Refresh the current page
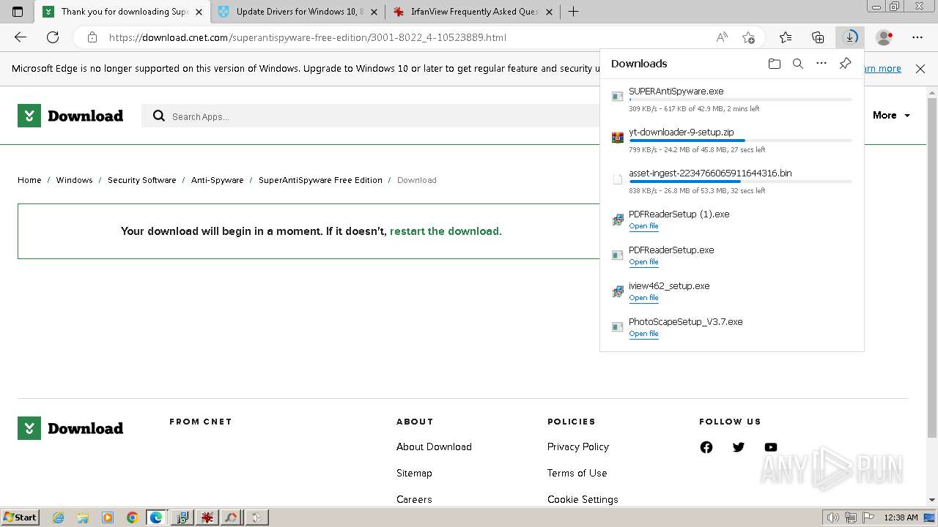The image size is (938, 527). tap(53, 37)
